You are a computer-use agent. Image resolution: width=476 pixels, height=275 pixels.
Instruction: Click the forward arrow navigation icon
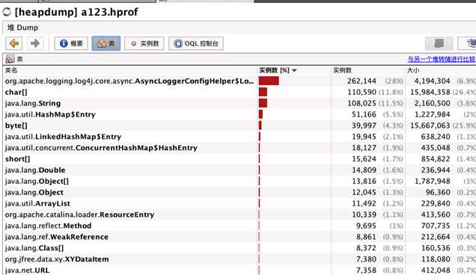[x=35, y=43]
